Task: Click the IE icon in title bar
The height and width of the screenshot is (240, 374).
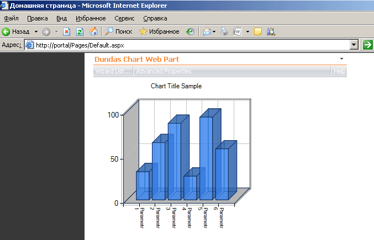Action: 3,5
